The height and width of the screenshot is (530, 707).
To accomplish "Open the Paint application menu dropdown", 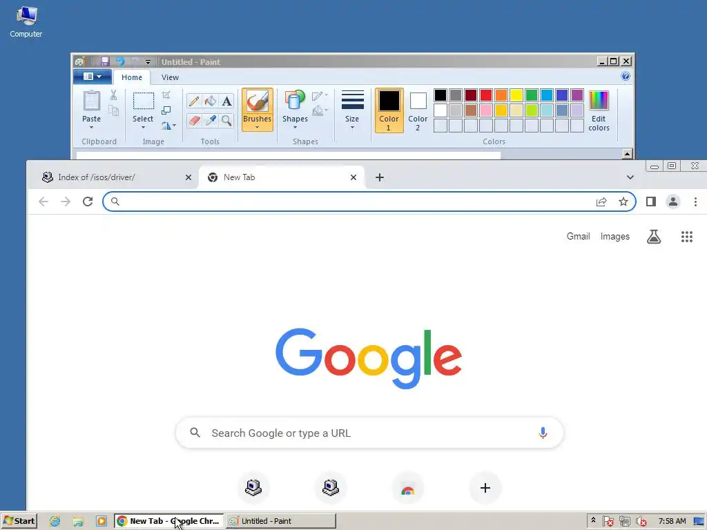I will pyautogui.click(x=92, y=77).
